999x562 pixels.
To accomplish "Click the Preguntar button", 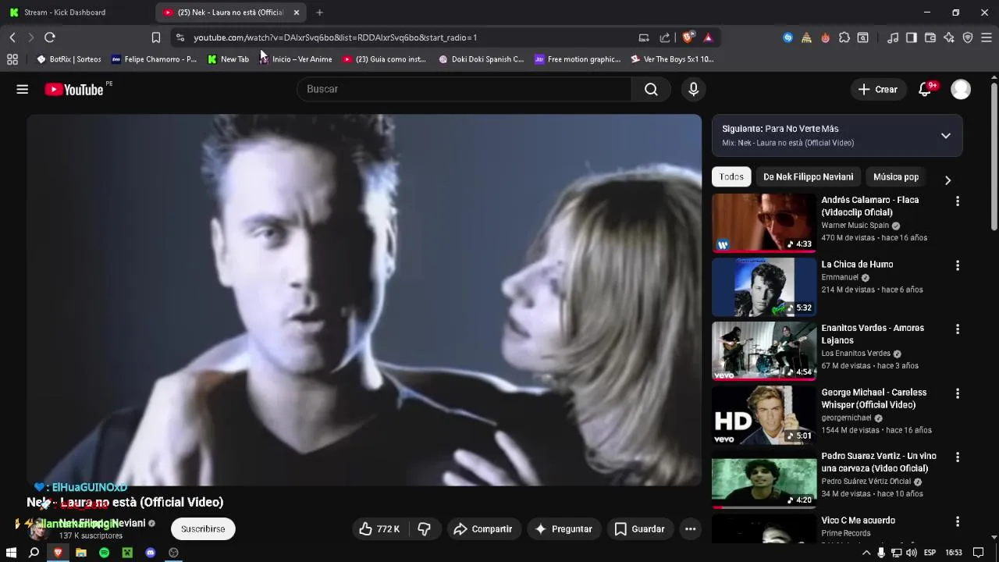I will pyautogui.click(x=563, y=529).
